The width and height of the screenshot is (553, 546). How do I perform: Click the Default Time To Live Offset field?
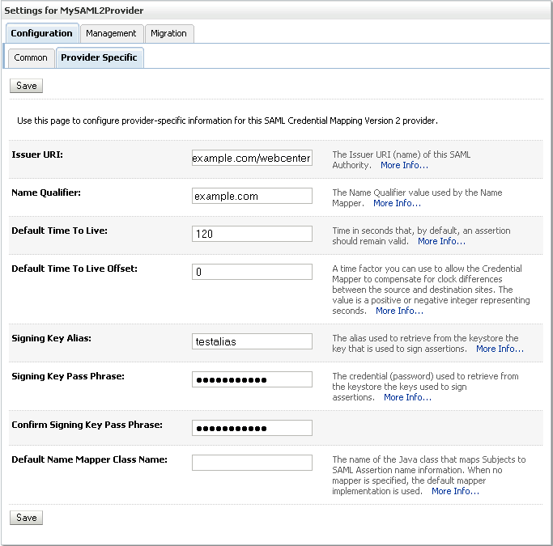pos(252,272)
